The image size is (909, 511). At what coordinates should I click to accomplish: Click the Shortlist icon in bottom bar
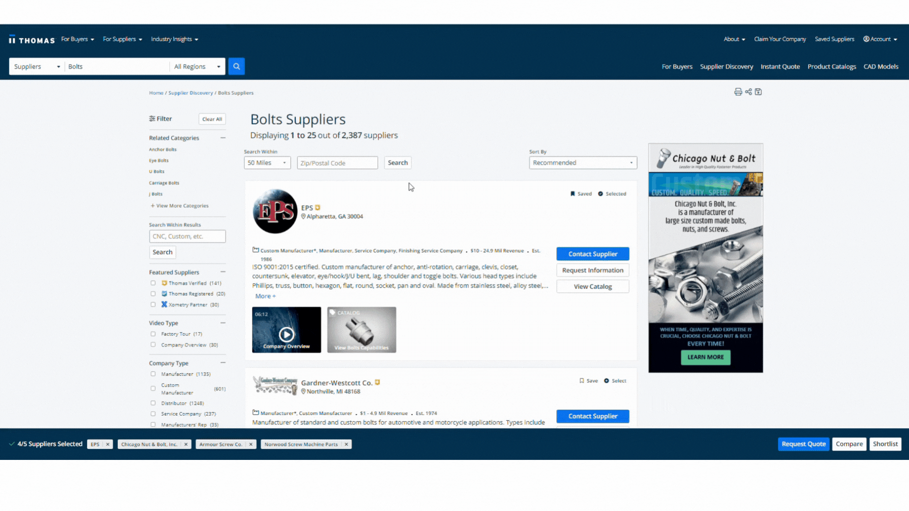point(885,444)
